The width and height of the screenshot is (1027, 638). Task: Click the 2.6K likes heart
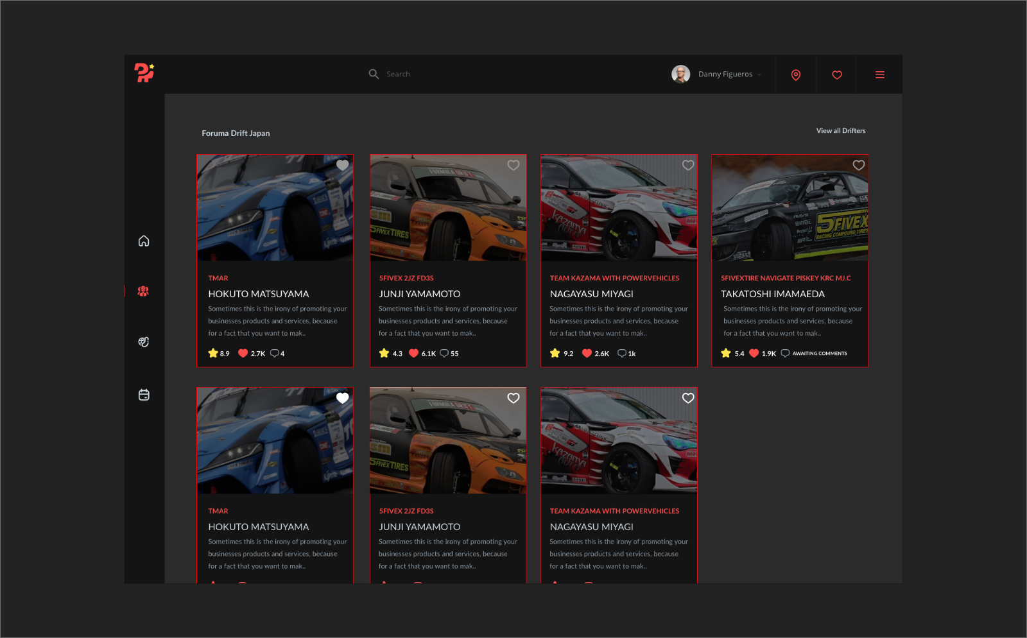[x=587, y=353]
